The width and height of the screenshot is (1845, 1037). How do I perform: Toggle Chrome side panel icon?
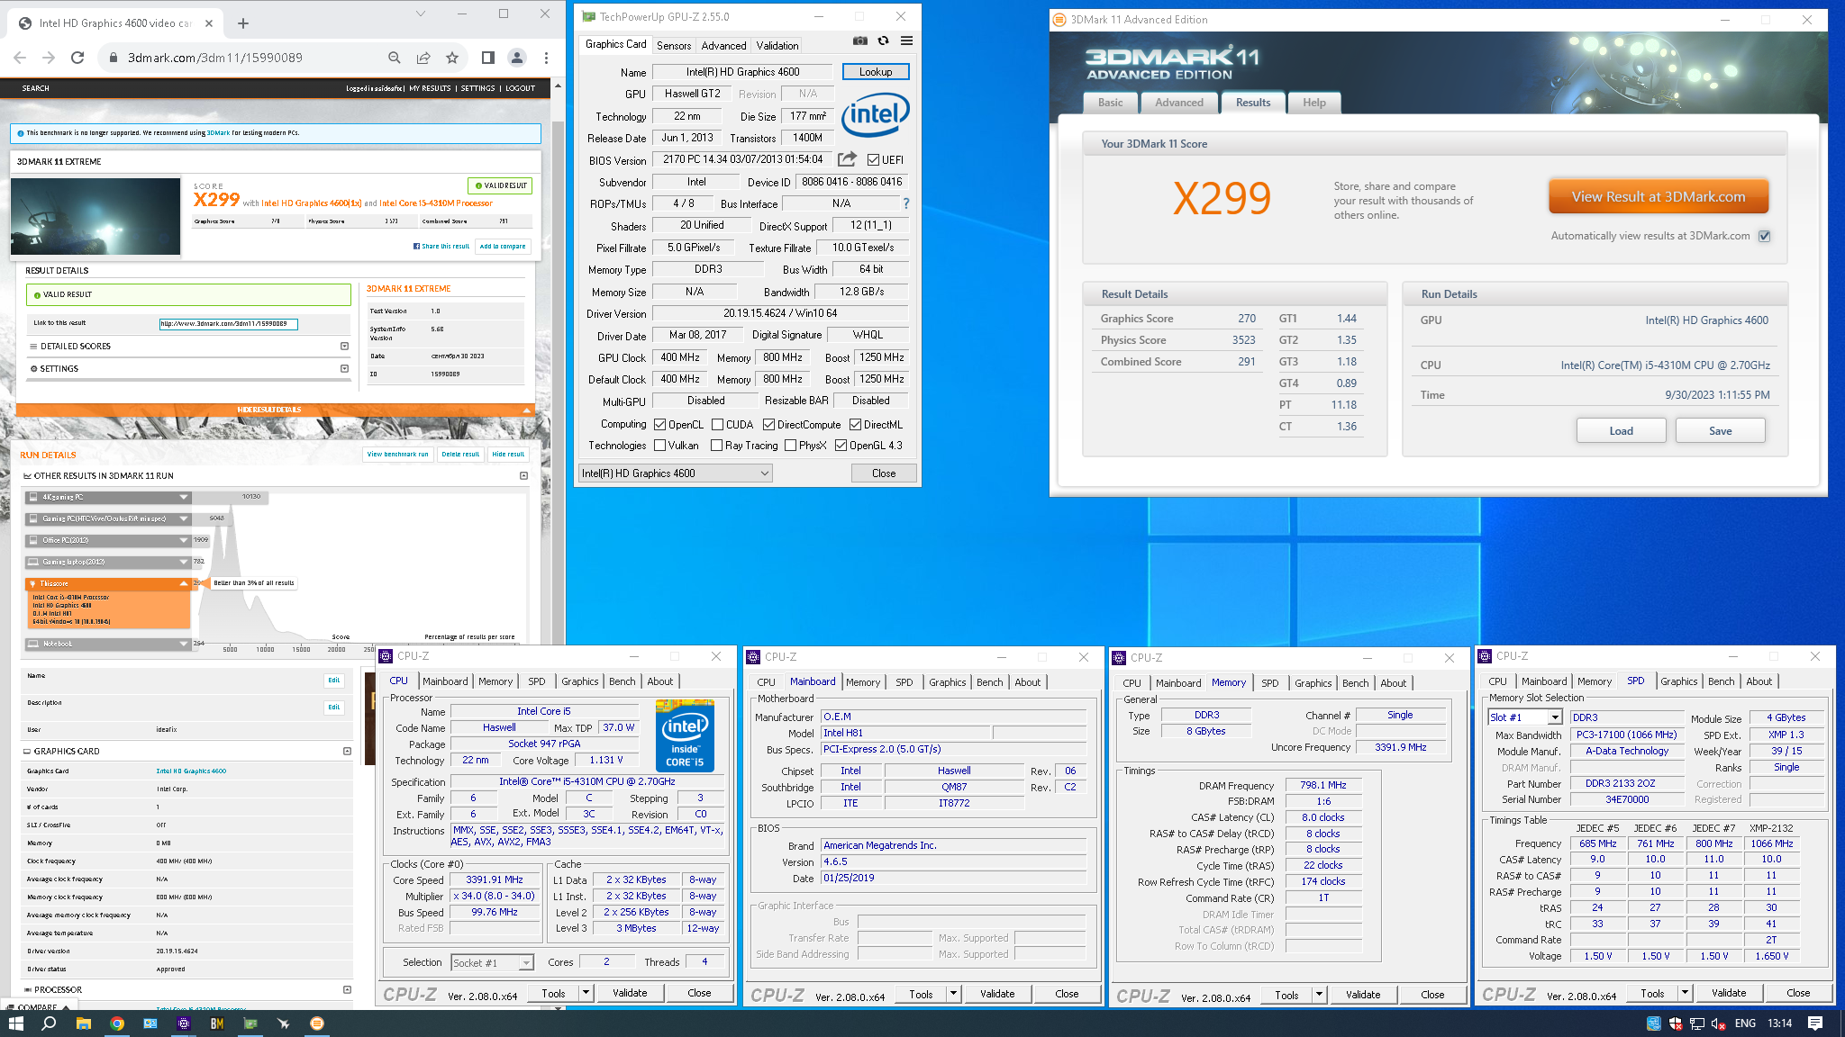click(487, 58)
